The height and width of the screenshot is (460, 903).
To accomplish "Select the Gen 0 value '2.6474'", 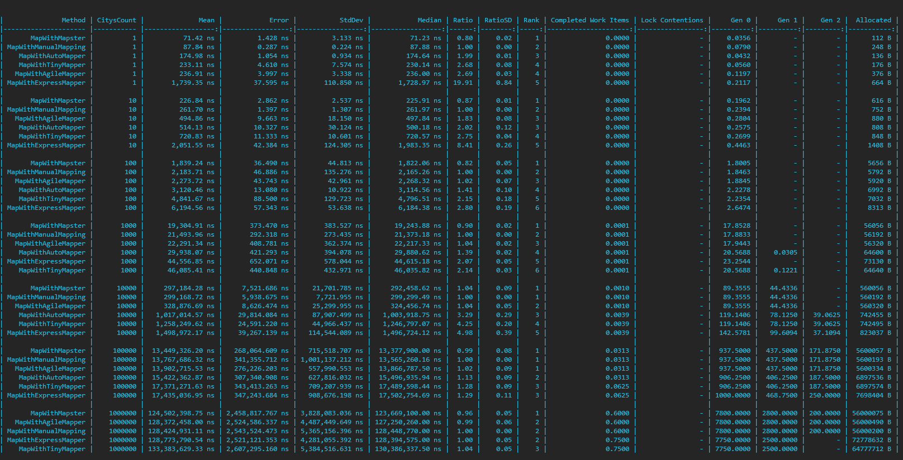I will [739, 208].
